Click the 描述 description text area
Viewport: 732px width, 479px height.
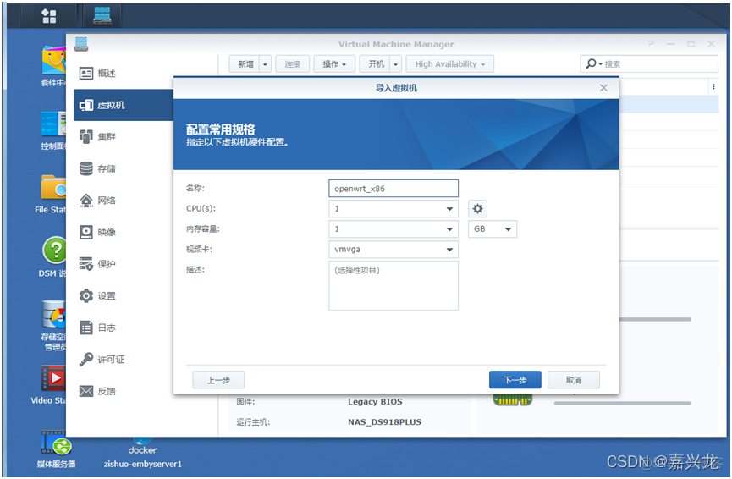click(394, 286)
